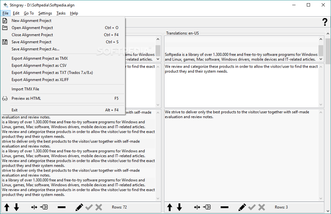Screen dimensions: 331x214
Task: Click the glasses preview icon in File menu
Action: (5, 98)
